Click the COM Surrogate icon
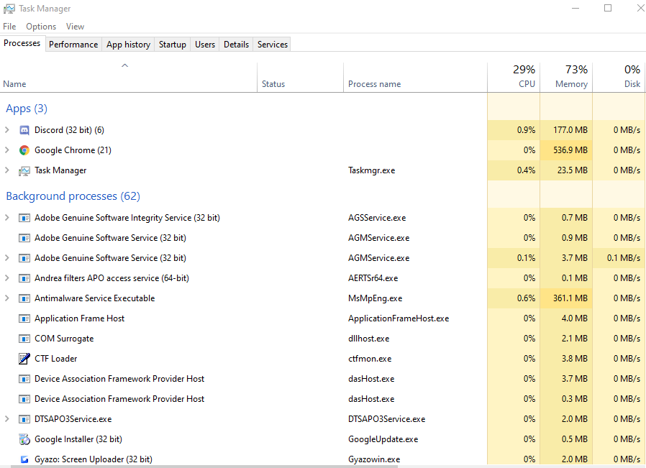 [x=24, y=339]
